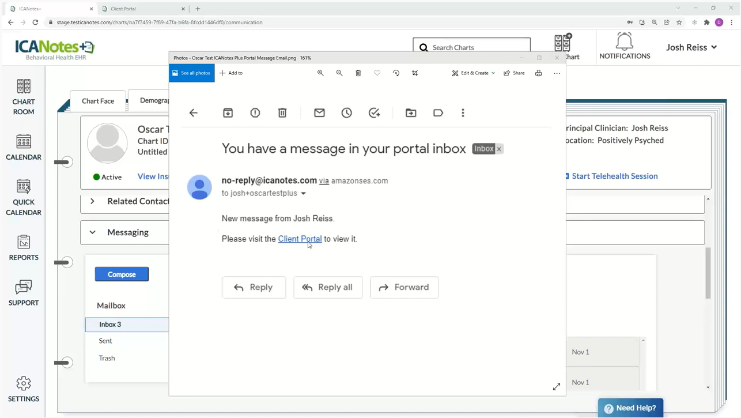This screenshot has width=741, height=418.
Task: Click Add to in Photos toolbar
Action: pos(231,73)
